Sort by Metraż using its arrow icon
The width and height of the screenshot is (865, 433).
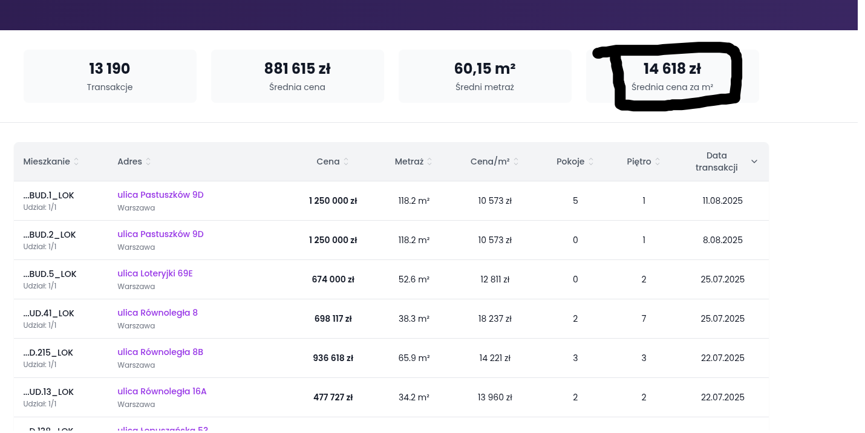(x=429, y=161)
